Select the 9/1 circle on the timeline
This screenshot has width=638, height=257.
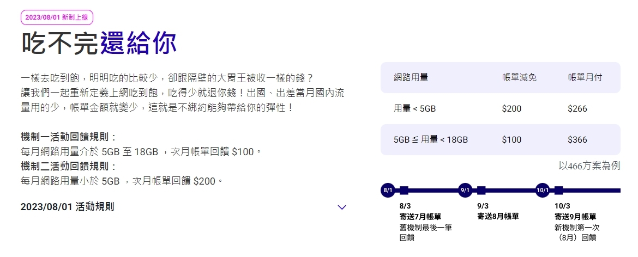(465, 191)
